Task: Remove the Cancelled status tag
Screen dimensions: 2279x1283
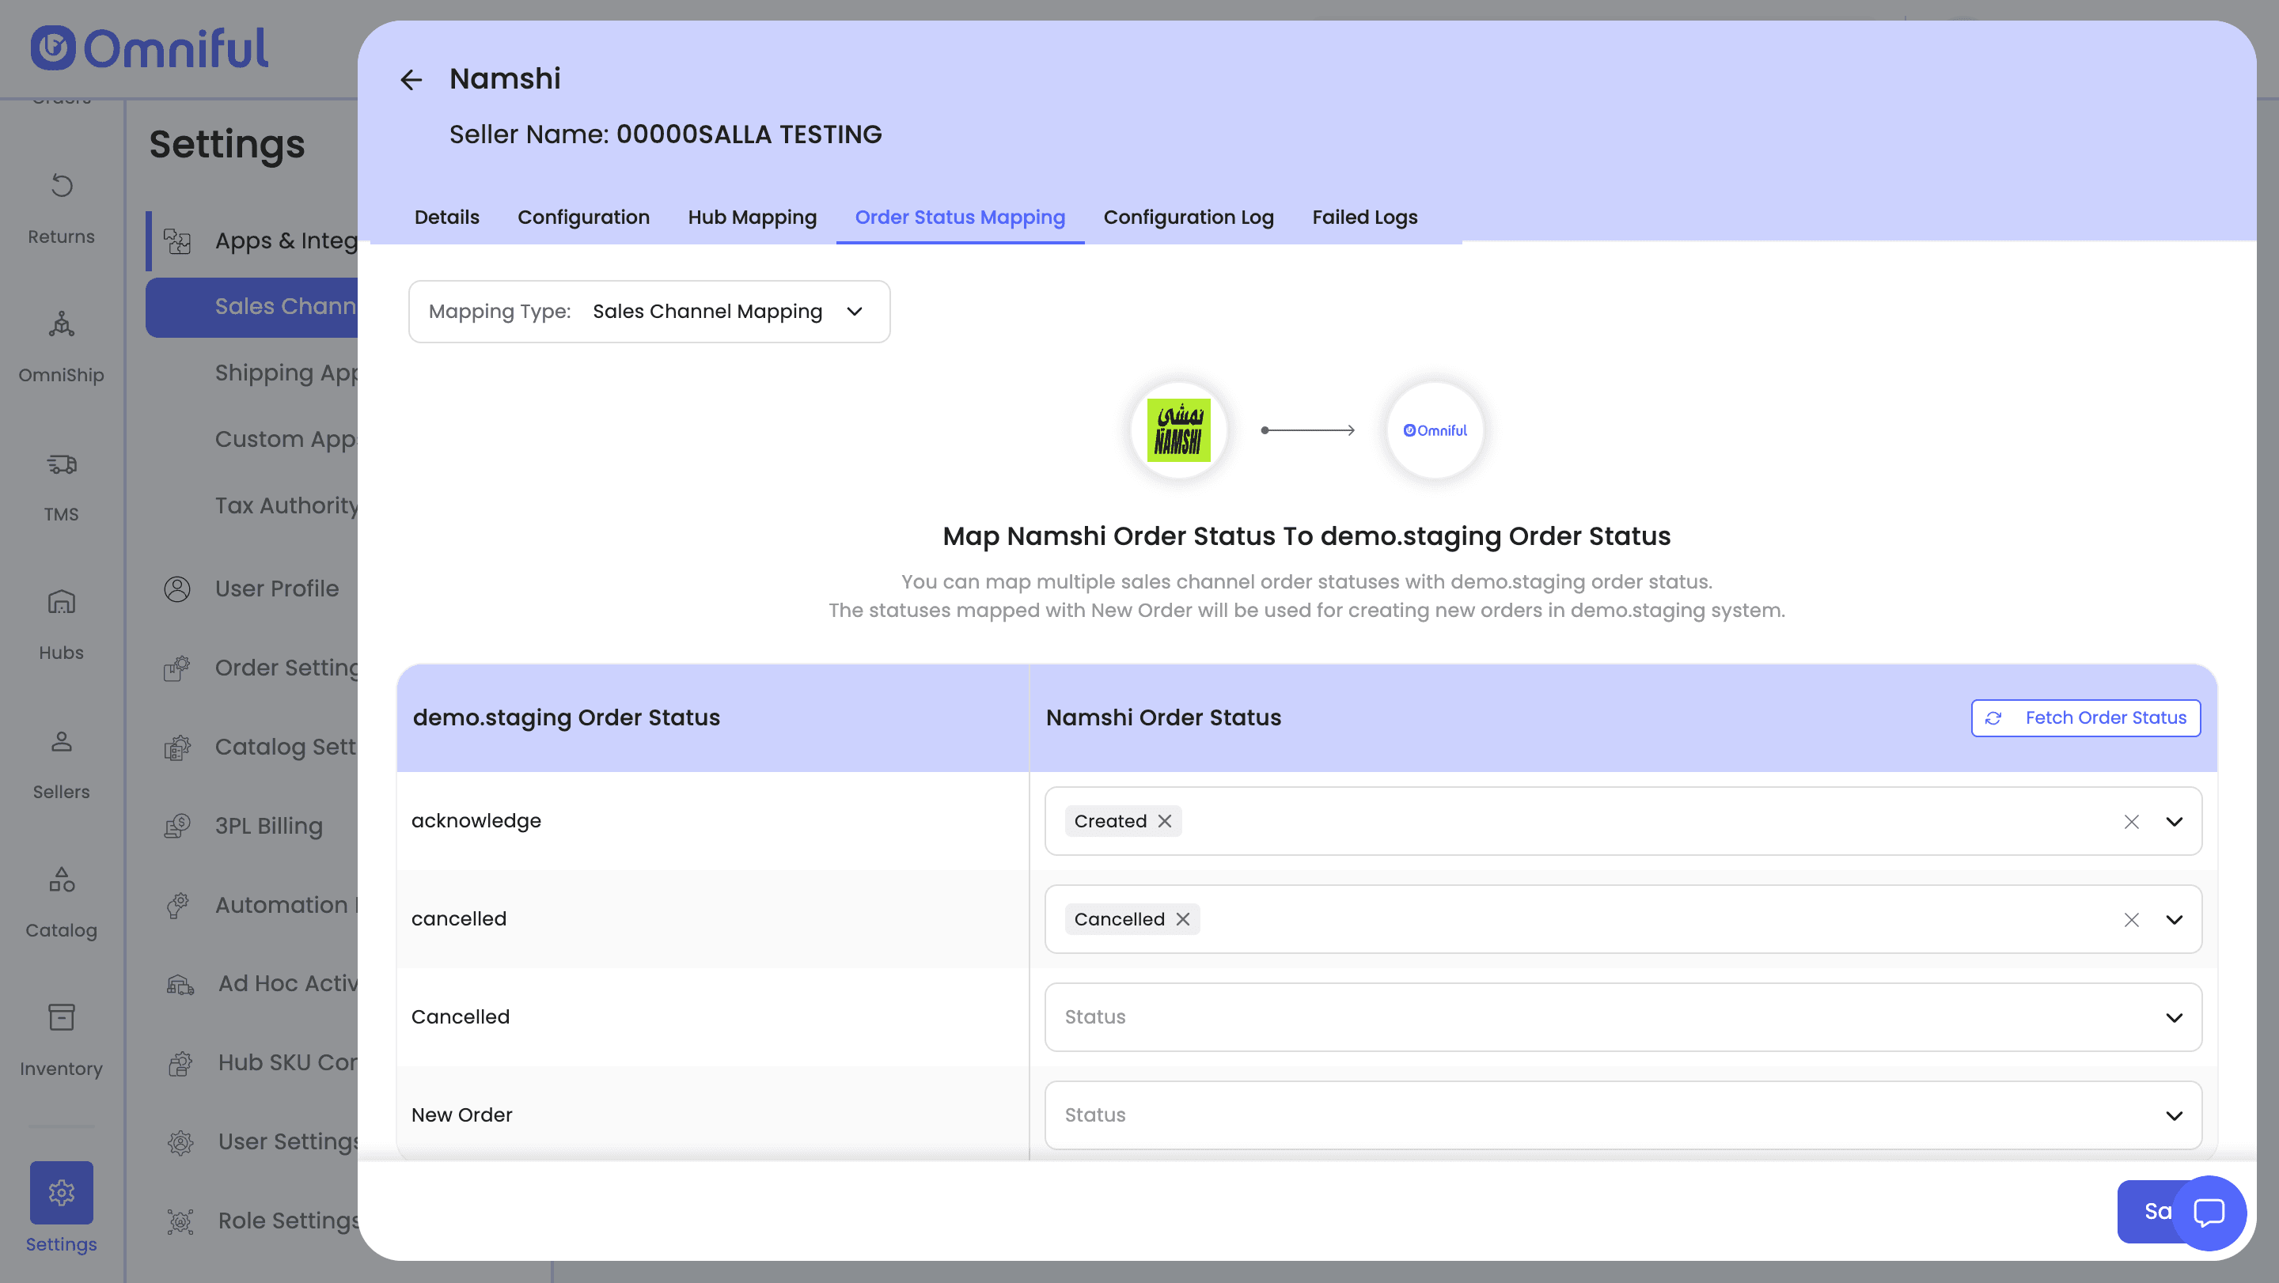Action: pos(1182,918)
